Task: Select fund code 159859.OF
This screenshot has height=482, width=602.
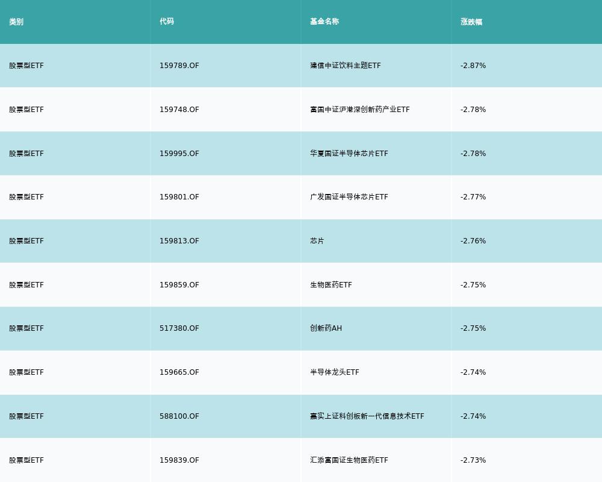Action: [x=179, y=285]
